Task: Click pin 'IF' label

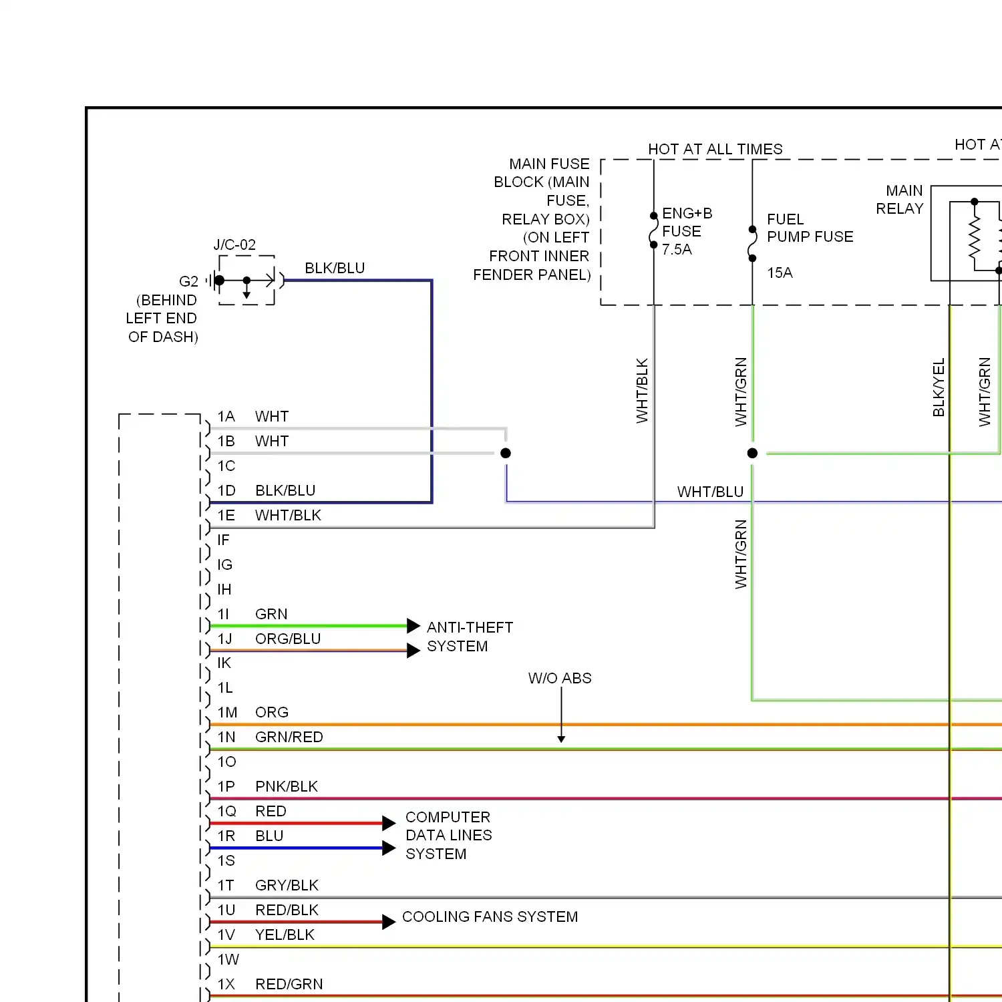Action: (x=223, y=540)
